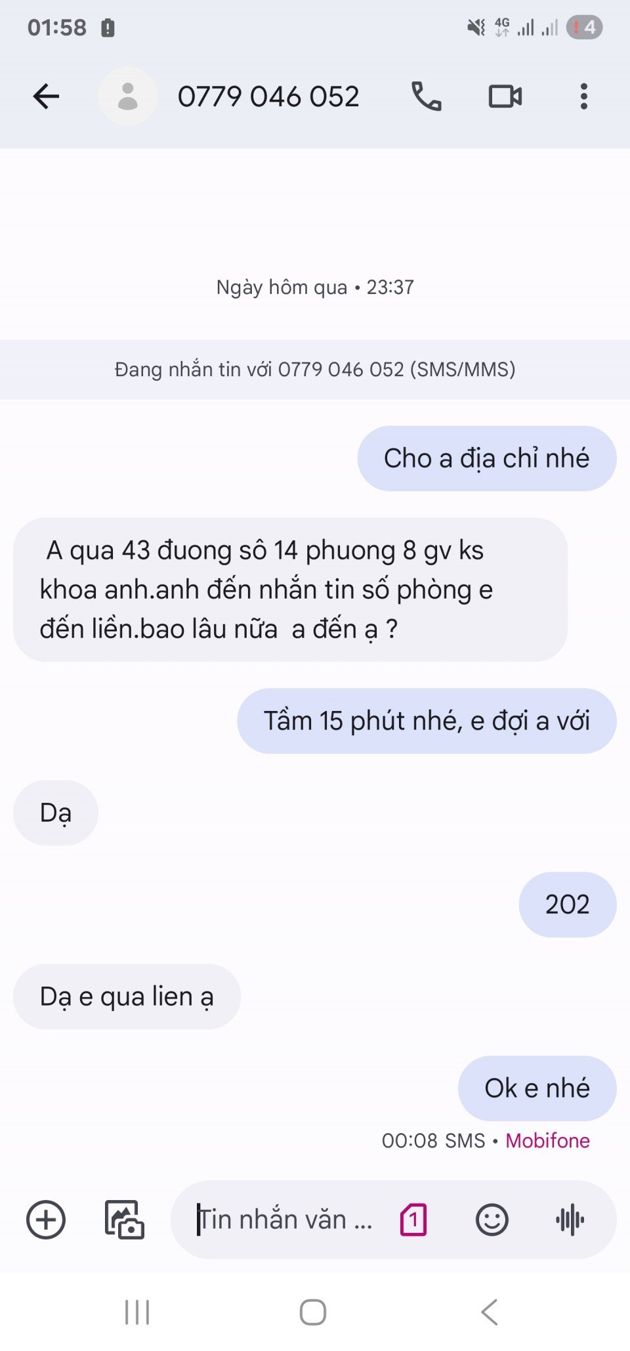630x1351 pixels.
Task: Open the contact avatar for 0779 046 052
Action: (128, 96)
